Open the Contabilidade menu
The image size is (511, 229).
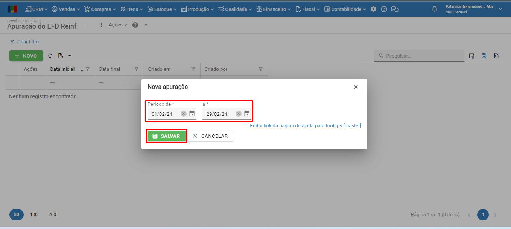(345, 9)
